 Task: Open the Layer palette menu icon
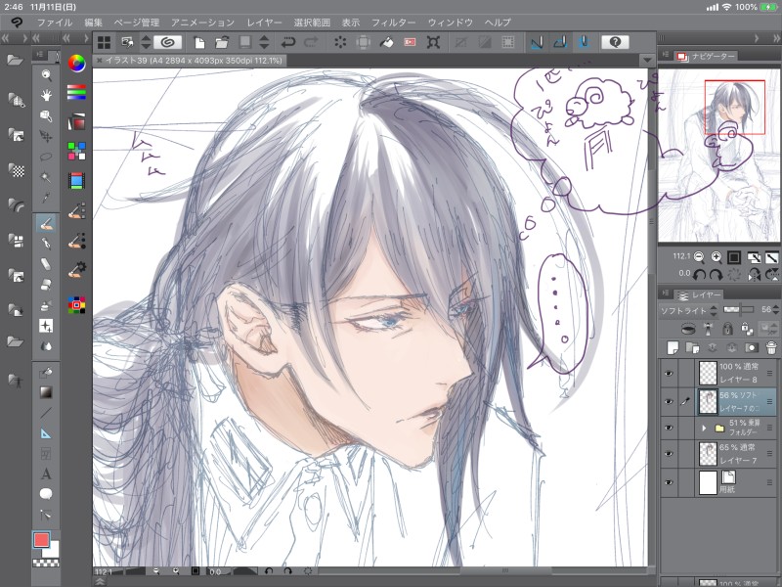point(665,294)
